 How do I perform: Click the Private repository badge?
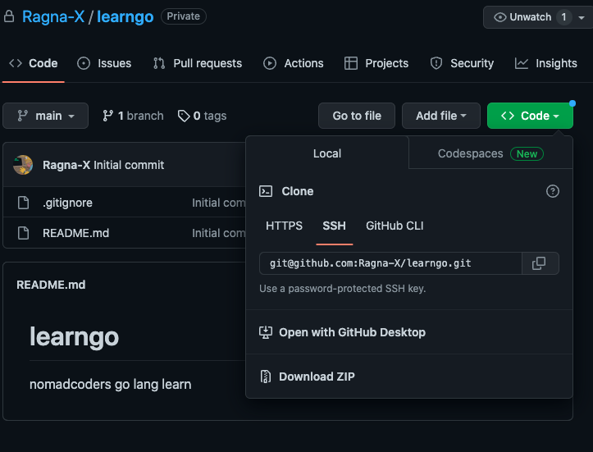pyautogui.click(x=184, y=16)
